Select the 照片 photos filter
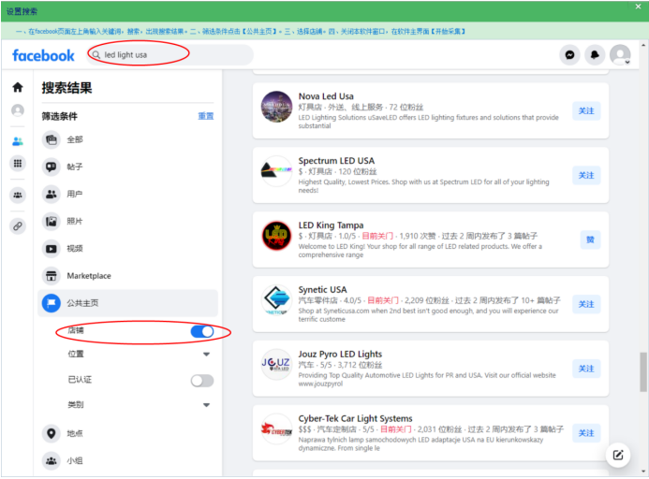Screen dimensions: 649x479 pyautogui.click(x=127, y=222)
